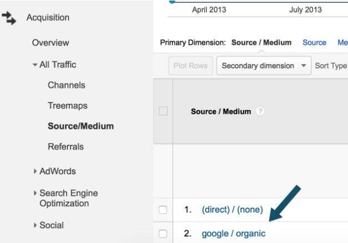Select Source/Medium in sidebar
Screen dimensions: 348x243
[x=81, y=126]
